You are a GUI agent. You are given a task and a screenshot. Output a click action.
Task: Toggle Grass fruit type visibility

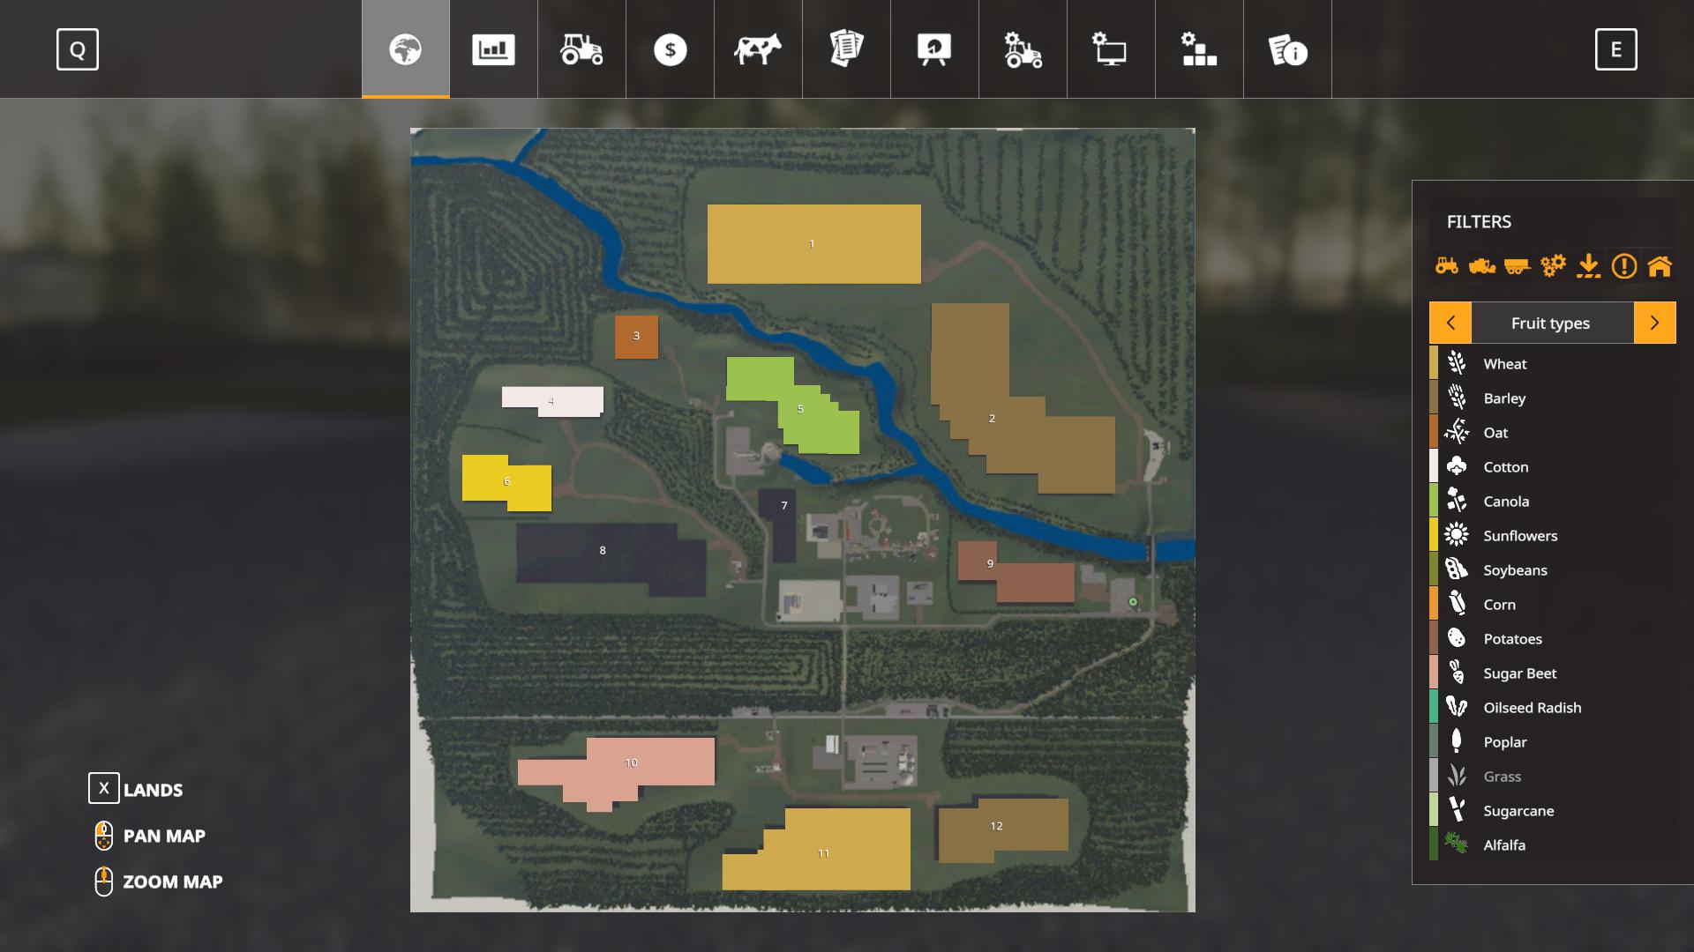tap(1502, 777)
